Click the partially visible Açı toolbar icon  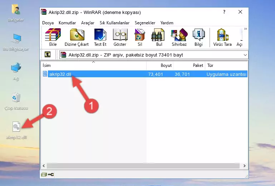(x=240, y=37)
